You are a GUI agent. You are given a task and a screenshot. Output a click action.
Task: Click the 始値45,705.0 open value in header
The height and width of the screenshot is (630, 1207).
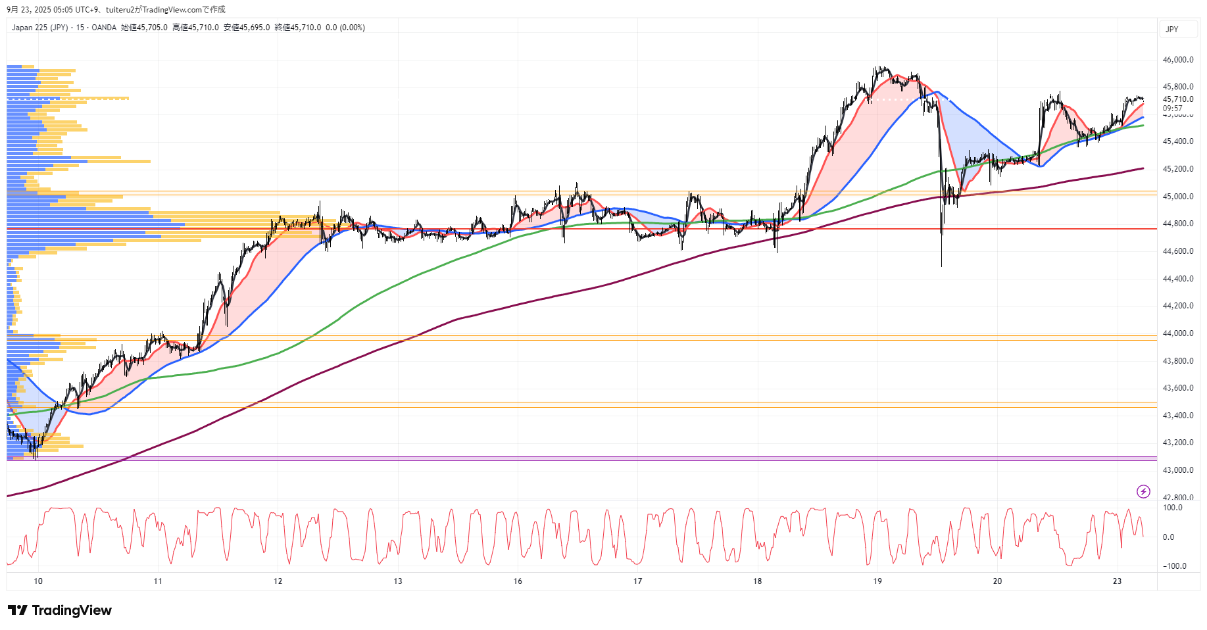(x=144, y=28)
